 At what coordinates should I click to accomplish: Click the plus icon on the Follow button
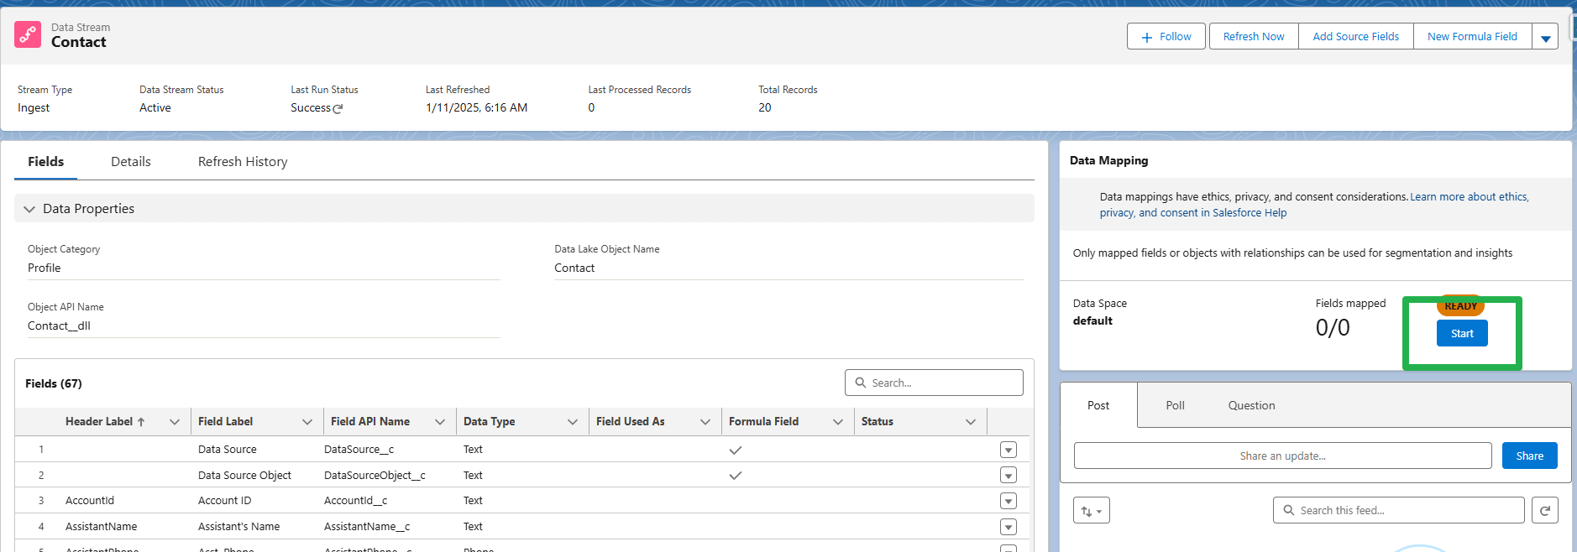1146,37
